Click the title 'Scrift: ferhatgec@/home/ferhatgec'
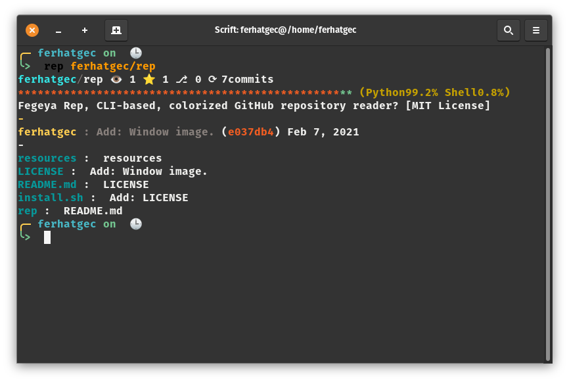Viewport: 569px width, 382px height. coord(285,30)
